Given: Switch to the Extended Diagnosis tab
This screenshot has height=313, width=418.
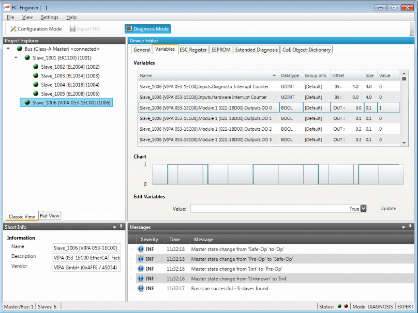Looking at the screenshot, I should pos(257,50).
